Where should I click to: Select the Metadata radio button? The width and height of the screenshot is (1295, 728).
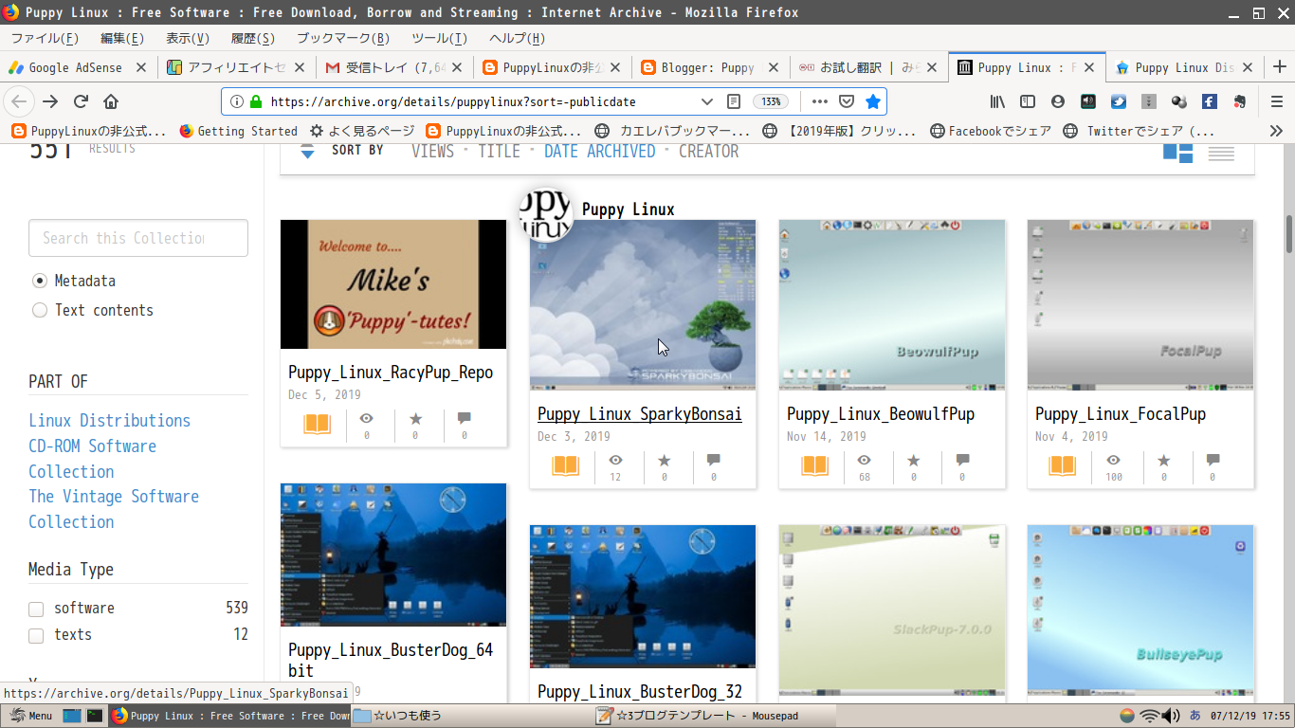coord(40,281)
